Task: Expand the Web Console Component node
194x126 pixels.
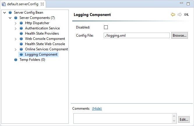Action: point(16,39)
